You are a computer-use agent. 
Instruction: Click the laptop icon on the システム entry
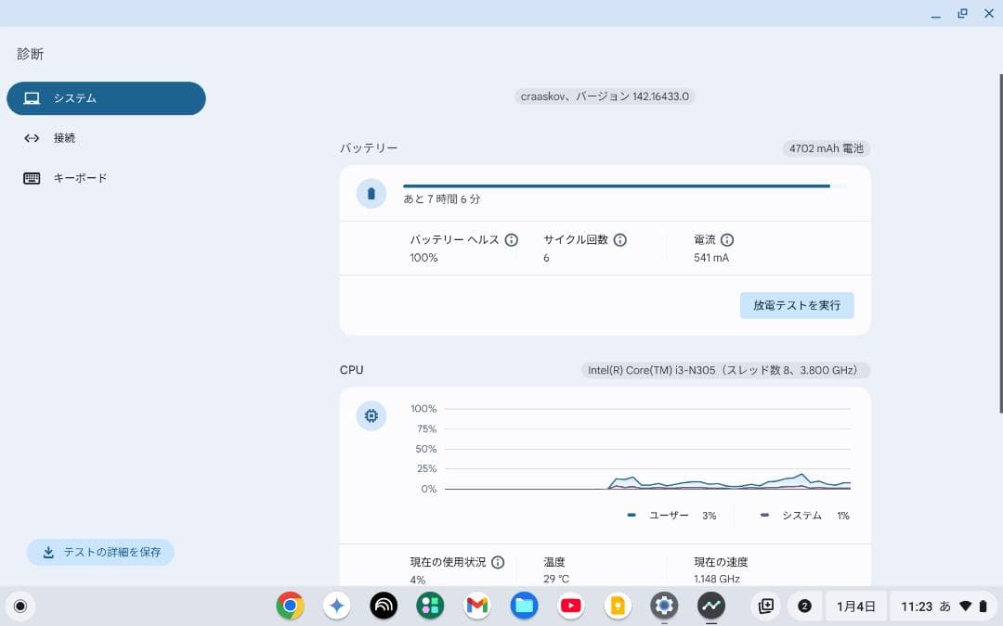pos(32,97)
